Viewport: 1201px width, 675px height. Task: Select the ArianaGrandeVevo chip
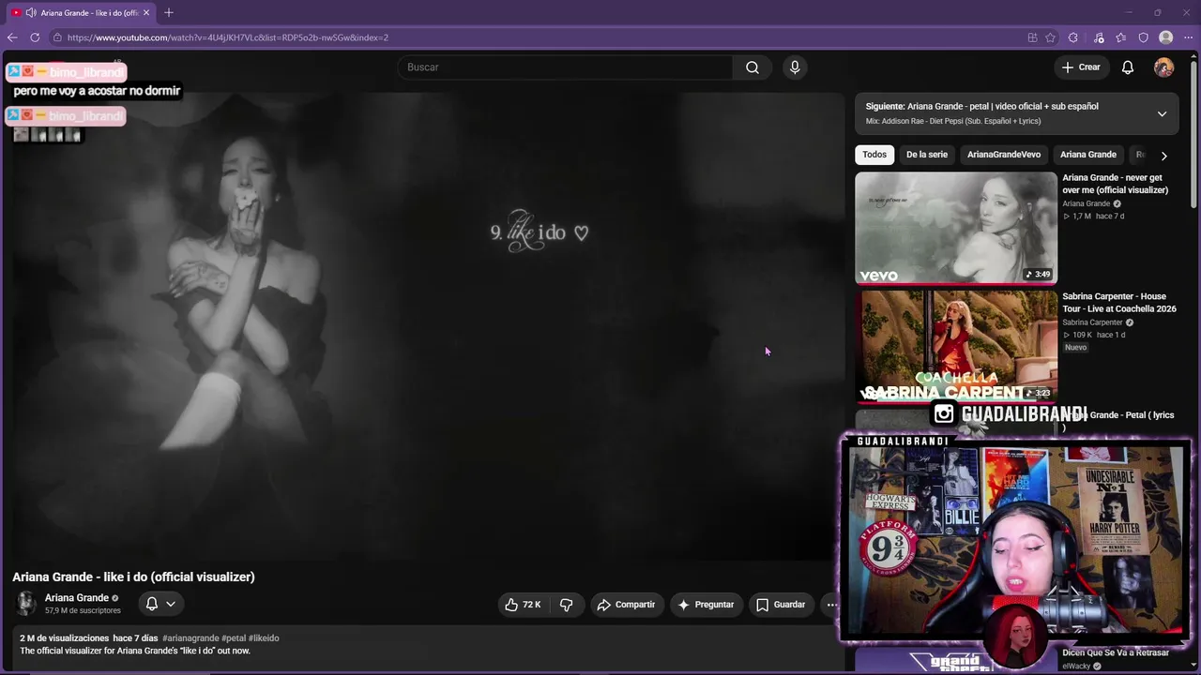1004,155
